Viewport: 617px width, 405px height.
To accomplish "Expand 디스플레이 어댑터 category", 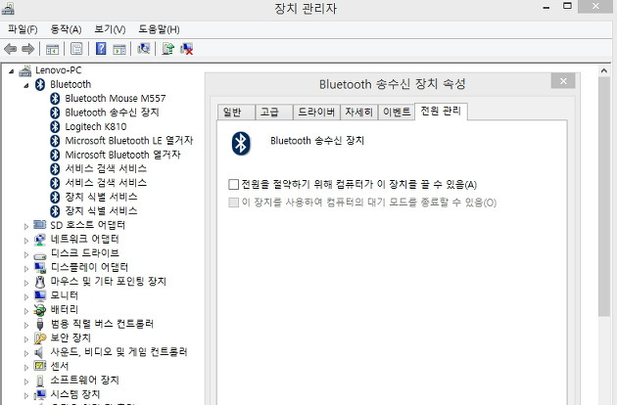I will [x=26, y=269].
